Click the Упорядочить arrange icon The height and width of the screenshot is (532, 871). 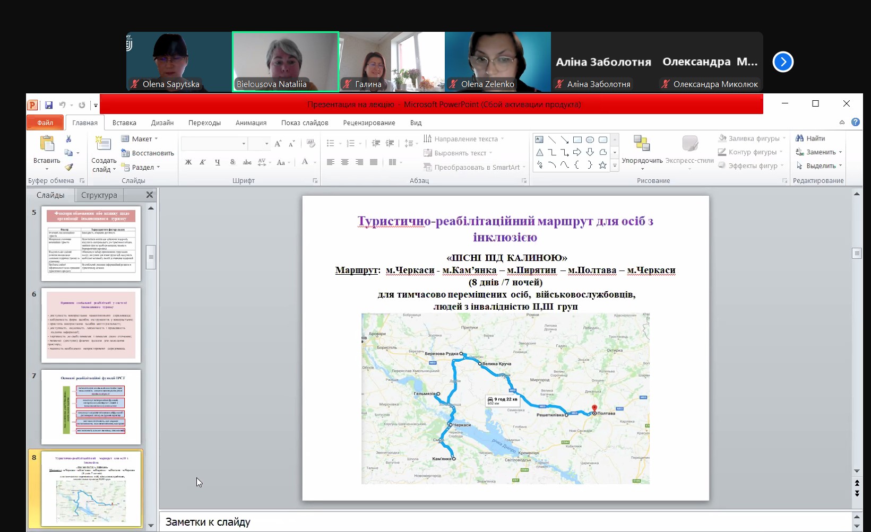642,143
